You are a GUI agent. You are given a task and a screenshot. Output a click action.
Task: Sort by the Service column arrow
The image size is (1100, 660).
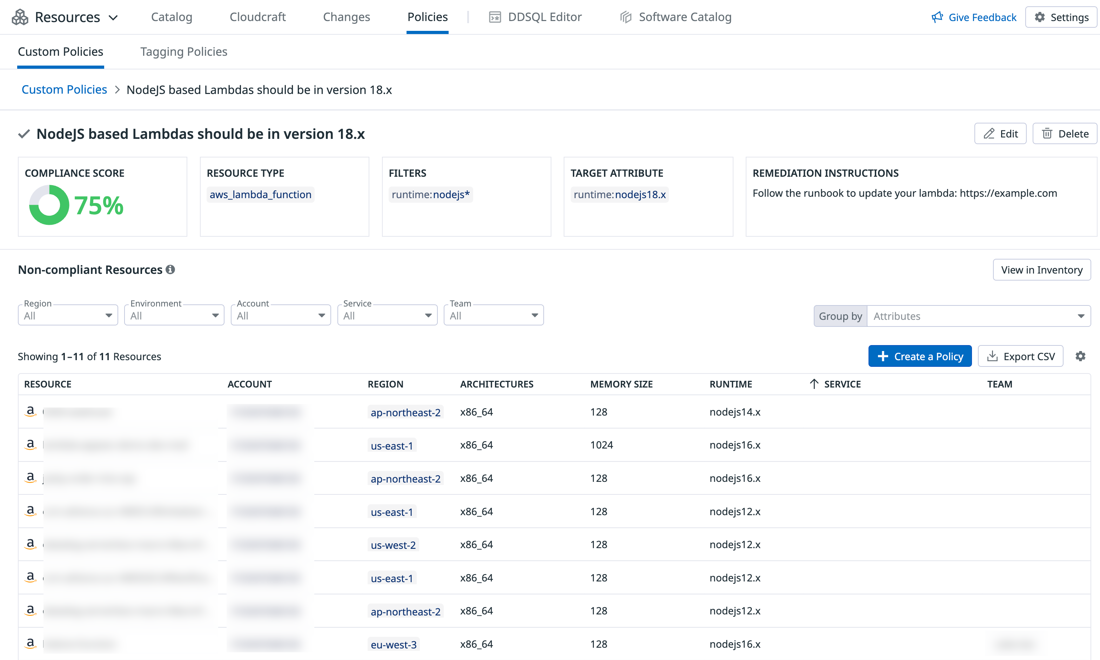pos(813,384)
